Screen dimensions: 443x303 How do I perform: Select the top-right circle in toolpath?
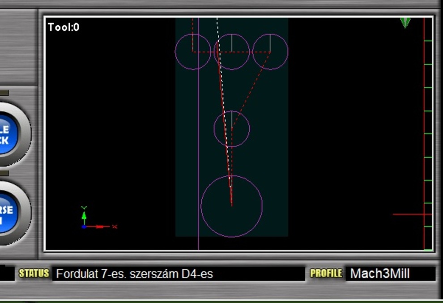pos(270,52)
